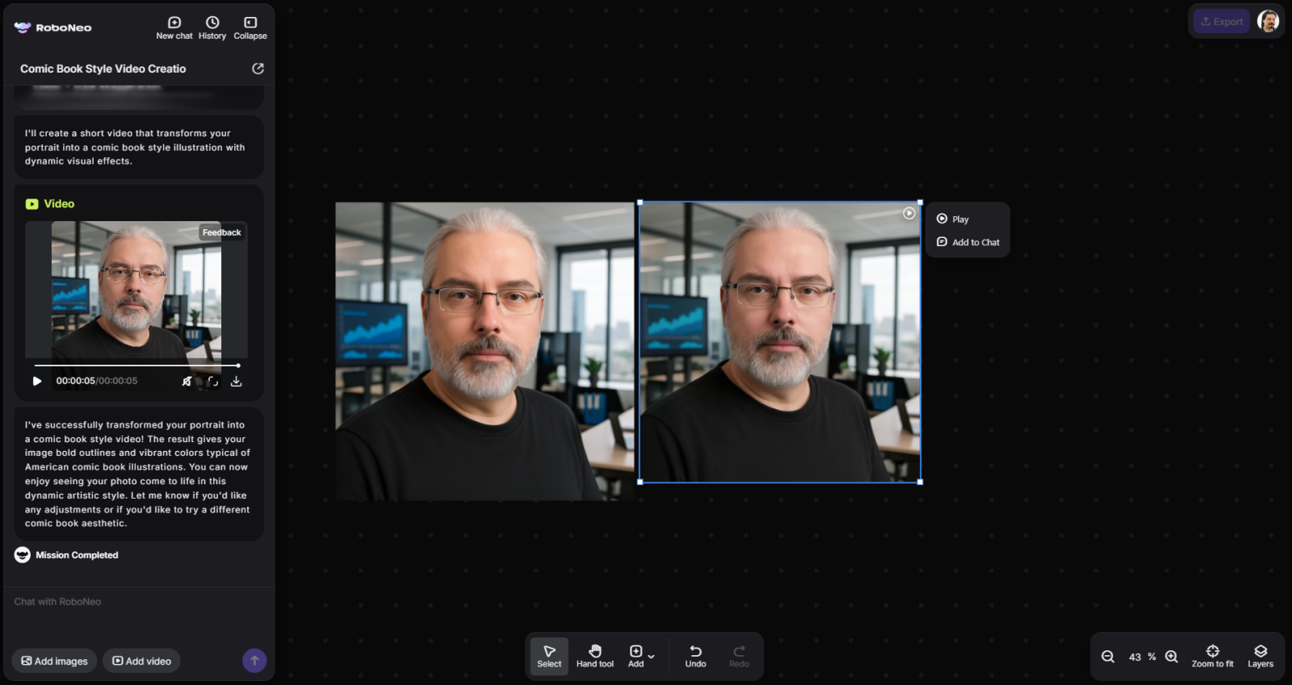The width and height of the screenshot is (1292, 685).
Task: Open the Add dropdown arrow
Action: coord(652,656)
